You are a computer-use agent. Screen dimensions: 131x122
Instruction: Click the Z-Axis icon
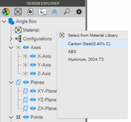[26, 73]
